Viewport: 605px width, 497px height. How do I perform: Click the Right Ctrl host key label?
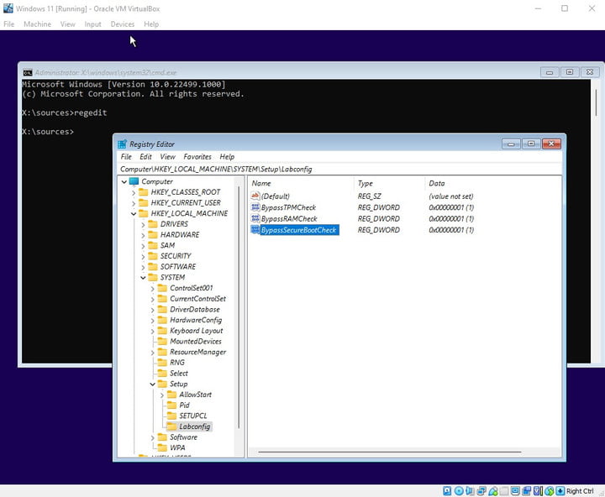pyautogui.click(x=580, y=491)
